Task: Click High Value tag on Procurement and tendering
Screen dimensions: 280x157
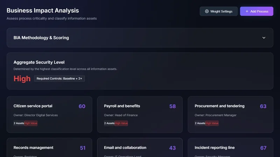Action: [212, 123]
